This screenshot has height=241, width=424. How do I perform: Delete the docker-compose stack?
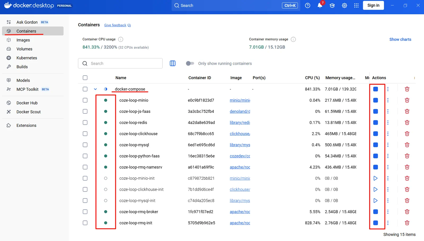point(407,89)
